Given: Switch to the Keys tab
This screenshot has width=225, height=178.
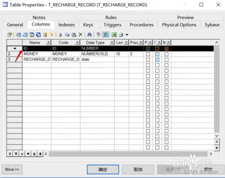Looking at the screenshot, I should (88, 25).
